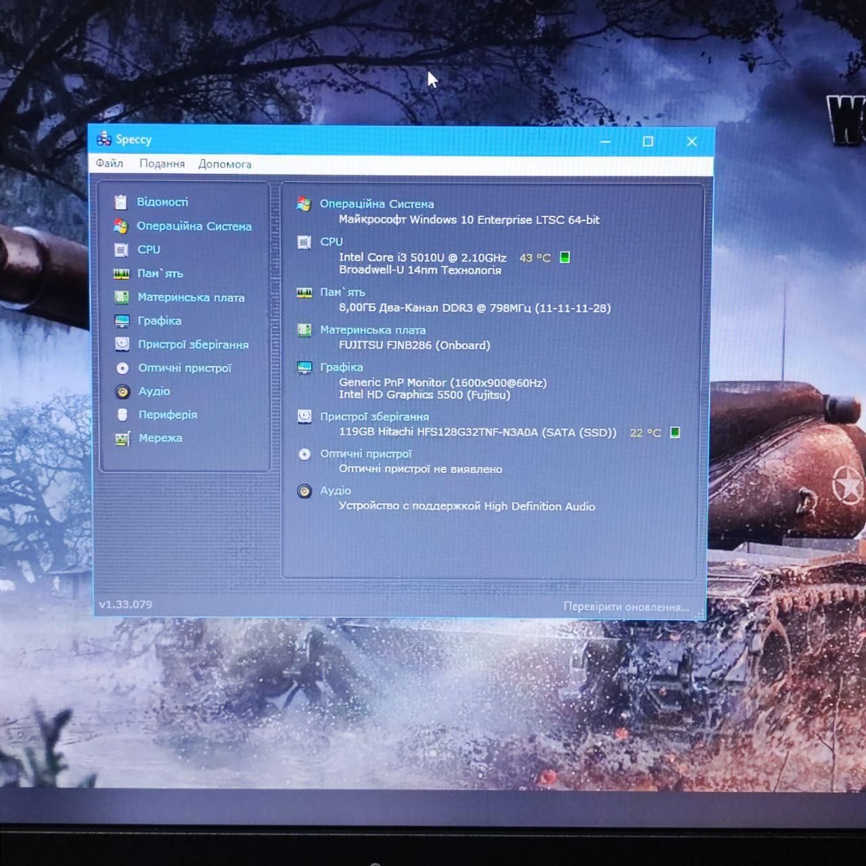Viewport: 866px width, 866px height.
Task: Click the CPU icon in the summary panel
Action: point(304,242)
